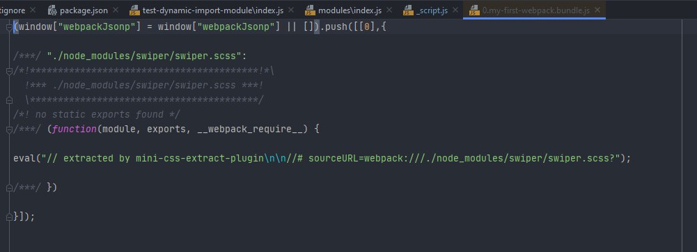Click the "./node_modules/swiper/swiper.scss" string key
The width and height of the screenshot is (697, 252).
(144, 56)
